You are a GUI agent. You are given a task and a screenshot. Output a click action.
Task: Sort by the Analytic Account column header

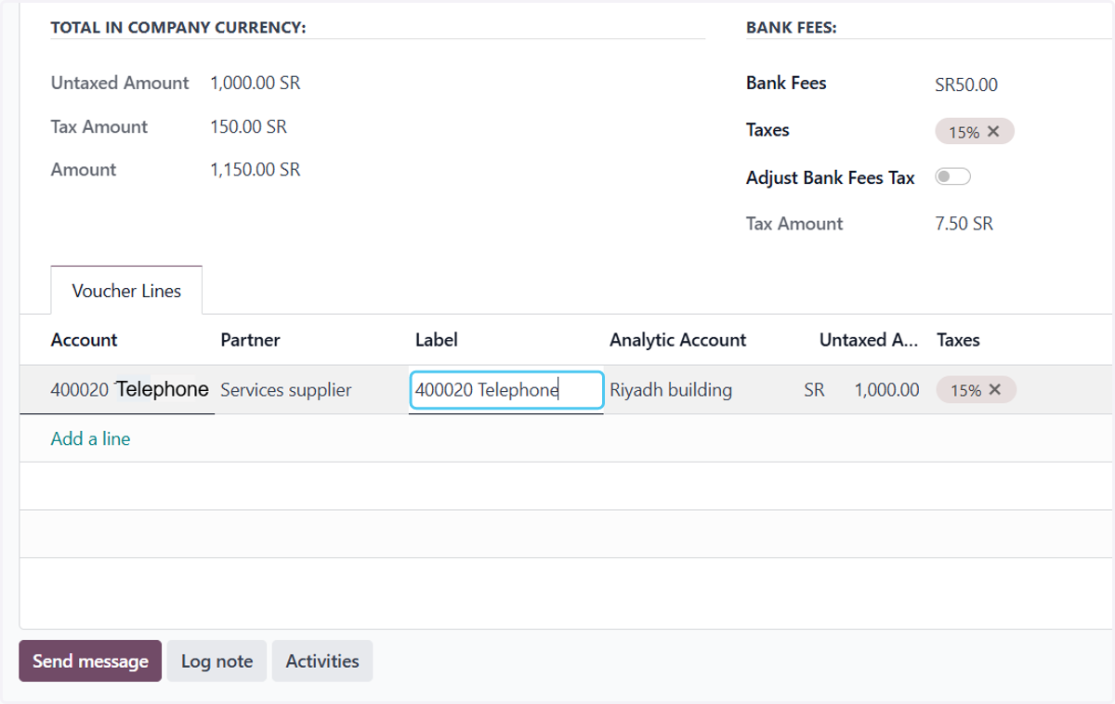pos(677,340)
